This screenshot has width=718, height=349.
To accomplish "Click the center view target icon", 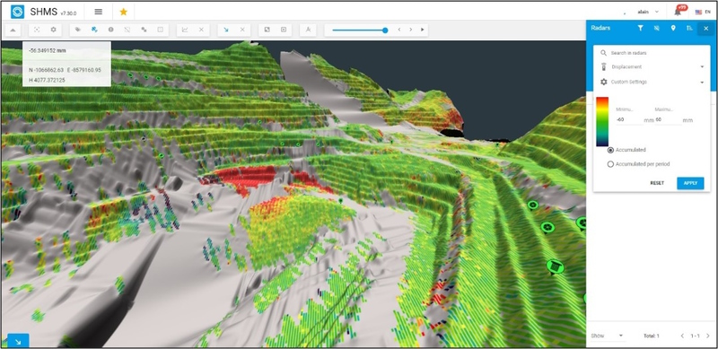I will [37, 30].
